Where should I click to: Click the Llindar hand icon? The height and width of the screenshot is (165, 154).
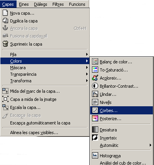[95, 94]
